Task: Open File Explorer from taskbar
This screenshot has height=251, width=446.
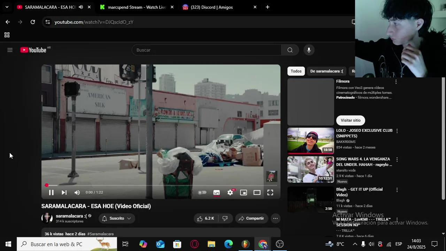Action: [x=212, y=244]
